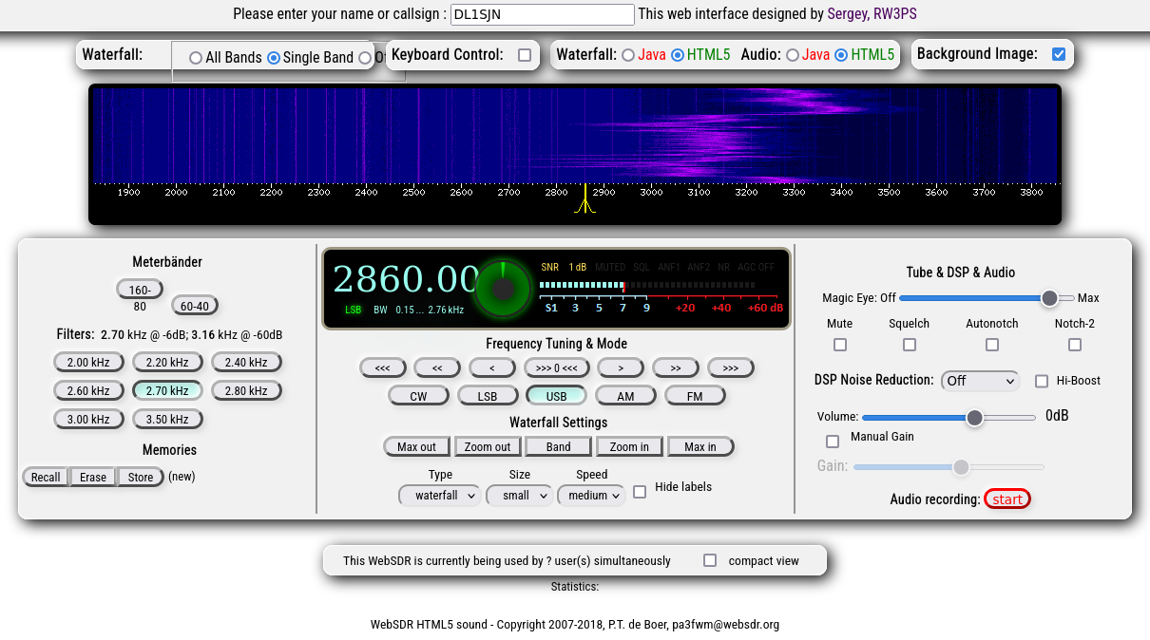Switch to USB mode

557,396
